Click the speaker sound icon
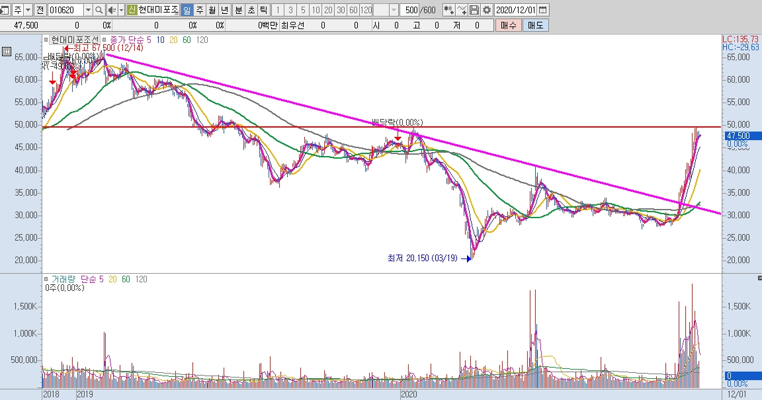The image size is (762, 400). pyautogui.click(x=111, y=10)
